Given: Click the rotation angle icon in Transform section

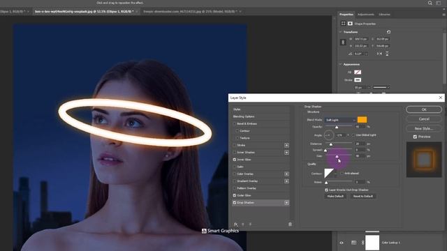Looking at the screenshot, I should (x=350, y=54).
